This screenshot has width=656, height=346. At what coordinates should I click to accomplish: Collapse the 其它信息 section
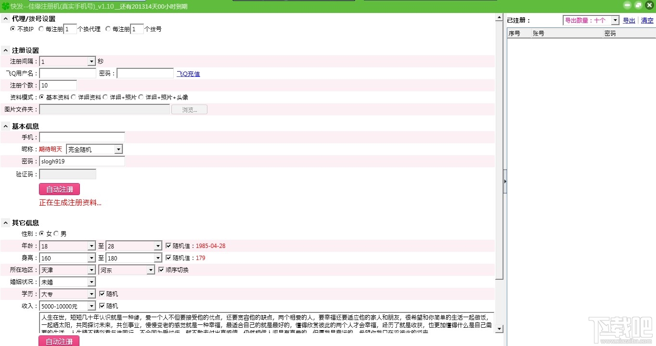pos(5,222)
